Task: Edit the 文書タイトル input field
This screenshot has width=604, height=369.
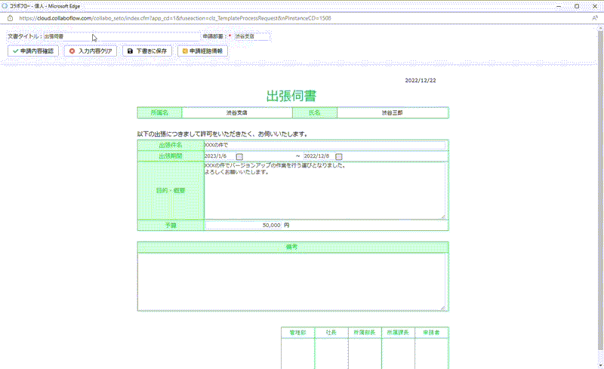Action: pyautogui.click(x=122, y=36)
